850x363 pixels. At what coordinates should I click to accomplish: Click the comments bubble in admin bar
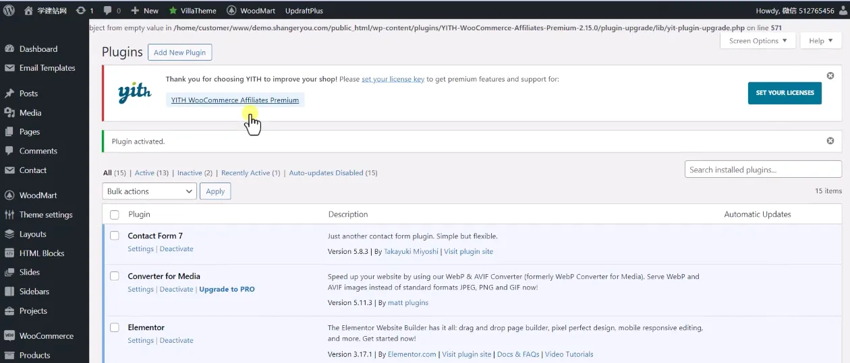click(107, 10)
